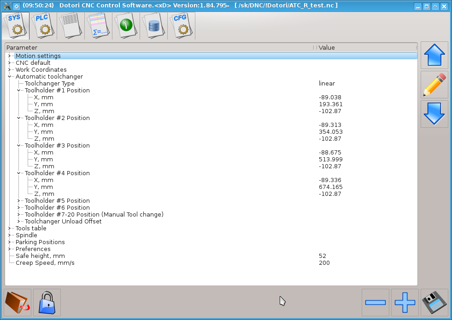This screenshot has height=320, width=452.
Task: Expand Toolholder #5 Position node
Action: pyautogui.click(x=19, y=201)
